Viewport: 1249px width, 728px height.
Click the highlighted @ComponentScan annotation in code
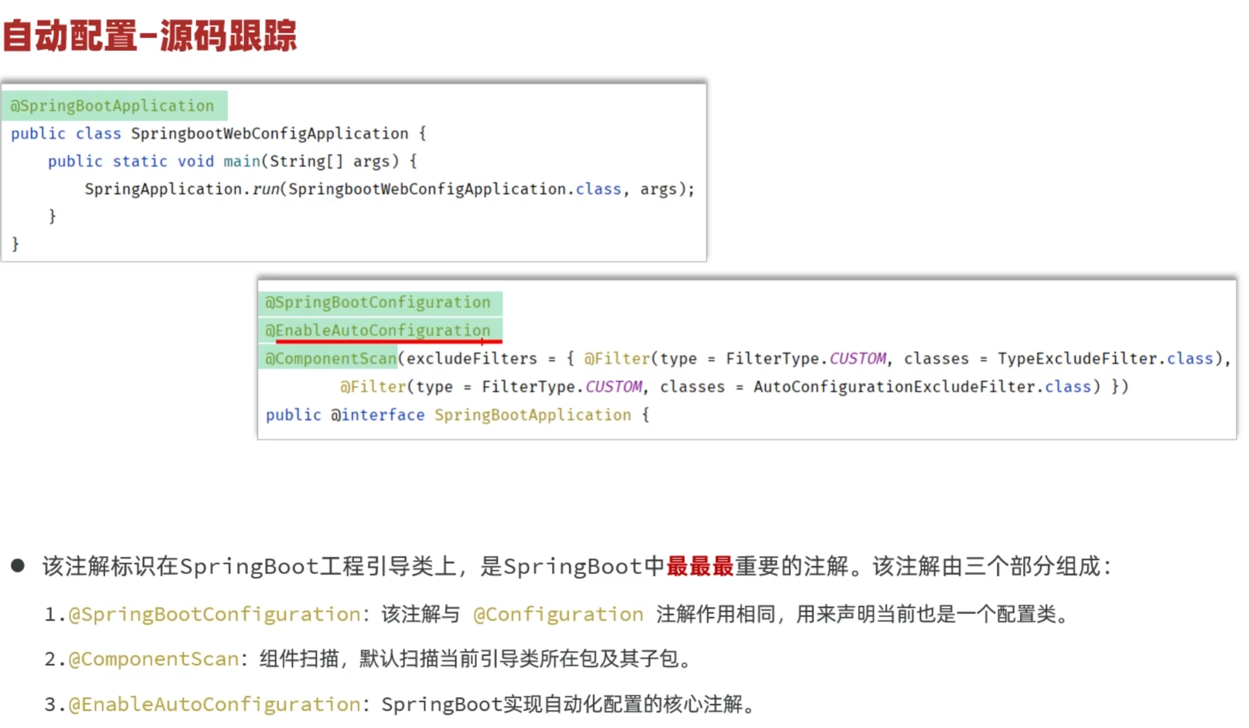[331, 359]
